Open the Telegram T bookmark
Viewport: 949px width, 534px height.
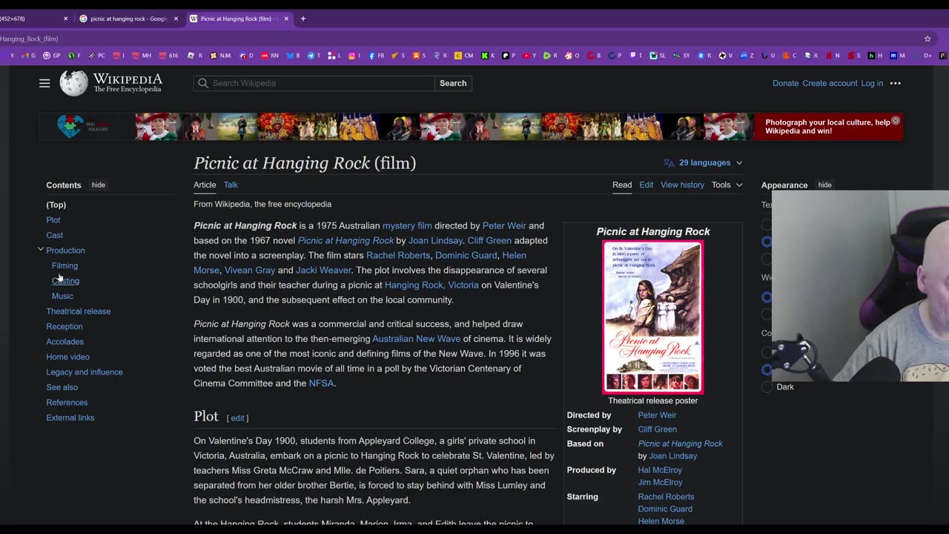(314, 55)
